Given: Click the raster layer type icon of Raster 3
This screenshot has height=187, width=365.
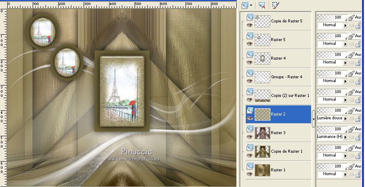Looking at the screenshot, I should click(x=250, y=129).
